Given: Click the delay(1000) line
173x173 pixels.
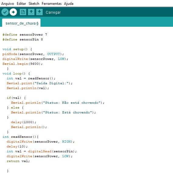Looking at the screenshot, I should click(23, 122).
